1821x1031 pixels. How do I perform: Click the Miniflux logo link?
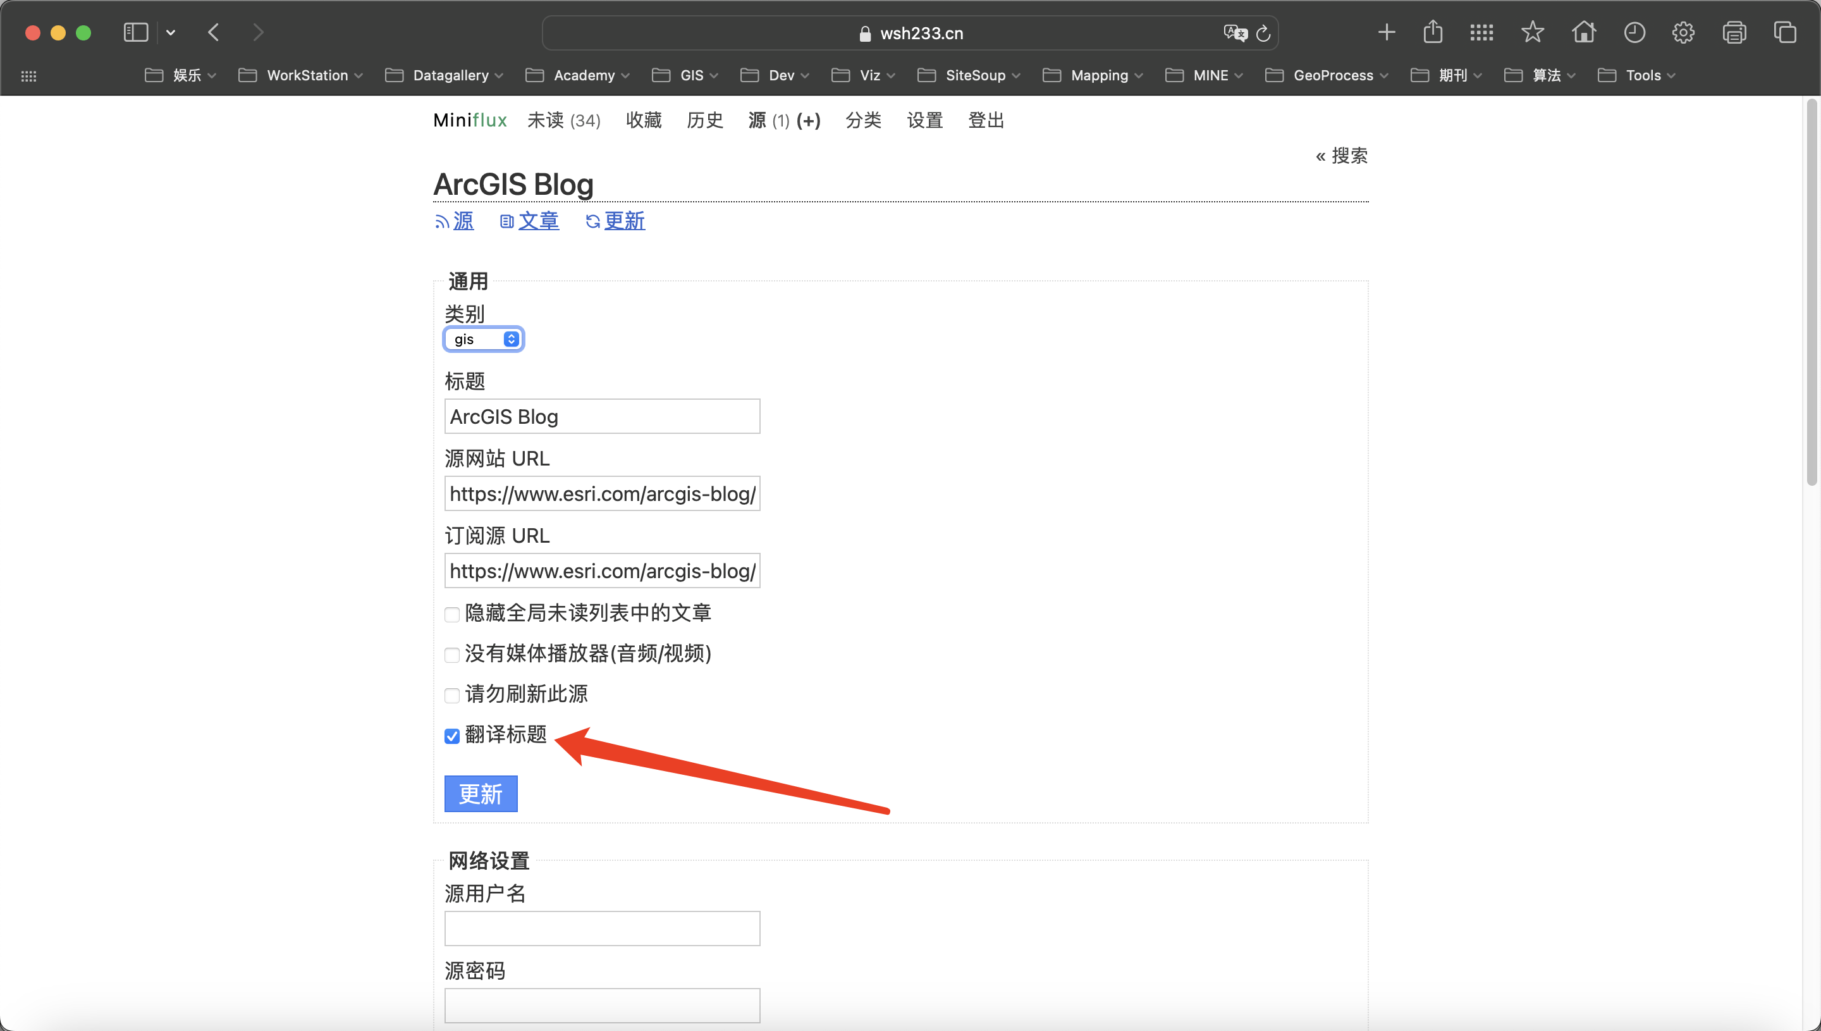[x=470, y=120]
